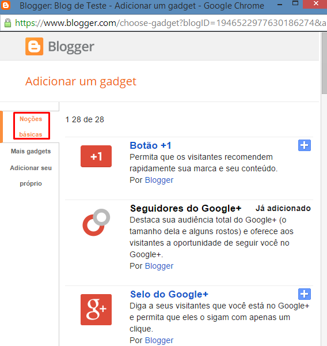
Task: Click the Blogger logo icon in the header
Action: pyautogui.click(x=34, y=46)
